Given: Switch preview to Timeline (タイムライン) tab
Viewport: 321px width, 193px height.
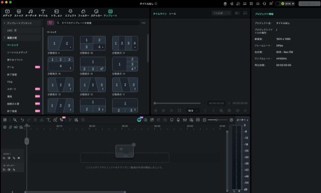Looking at the screenshot, I should (x=160, y=14).
